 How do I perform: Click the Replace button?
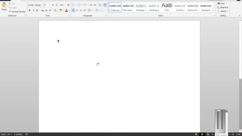point(223,8)
